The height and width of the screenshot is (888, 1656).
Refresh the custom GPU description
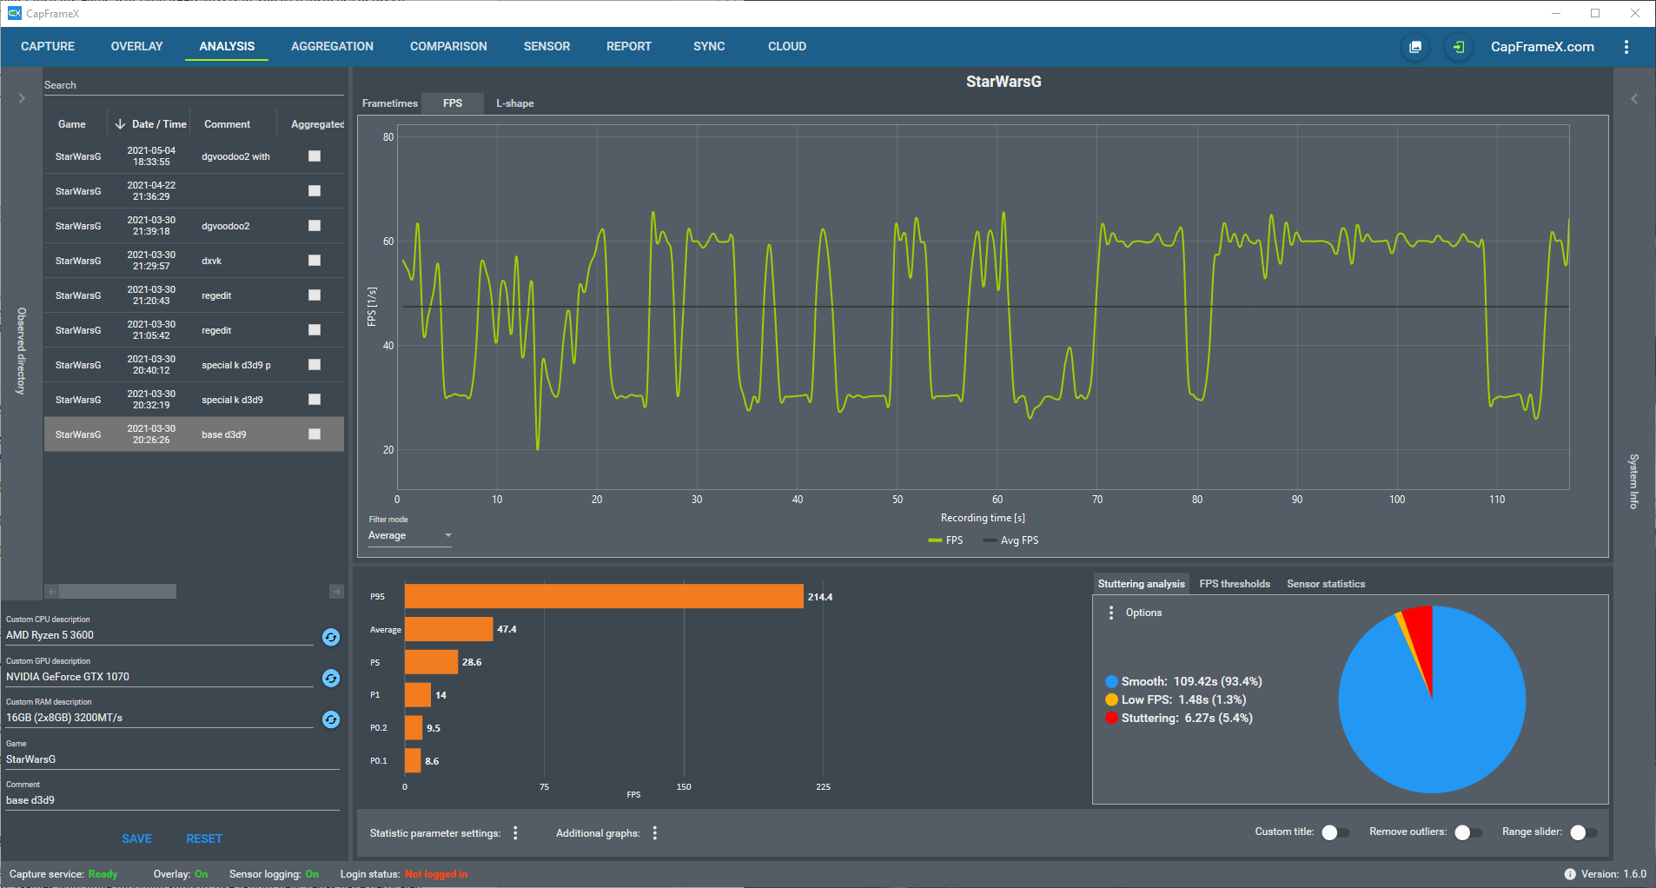click(331, 678)
